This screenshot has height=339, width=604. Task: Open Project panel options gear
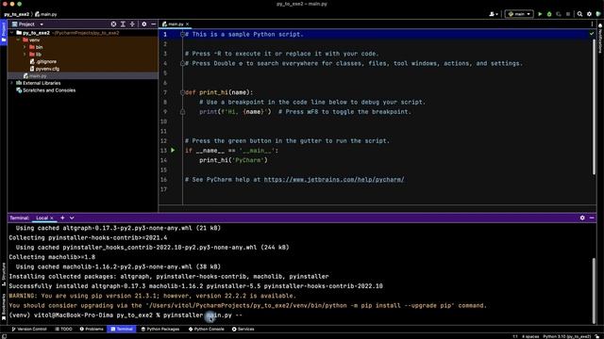click(144, 24)
